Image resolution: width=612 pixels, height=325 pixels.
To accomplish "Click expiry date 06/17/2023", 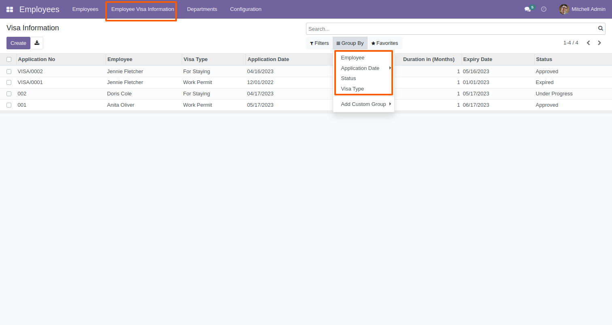I will [476, 105].
